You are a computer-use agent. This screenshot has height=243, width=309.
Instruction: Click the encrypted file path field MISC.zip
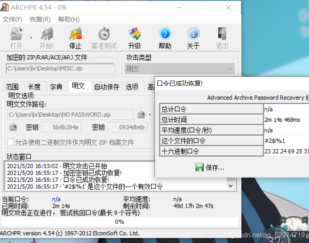60,68
